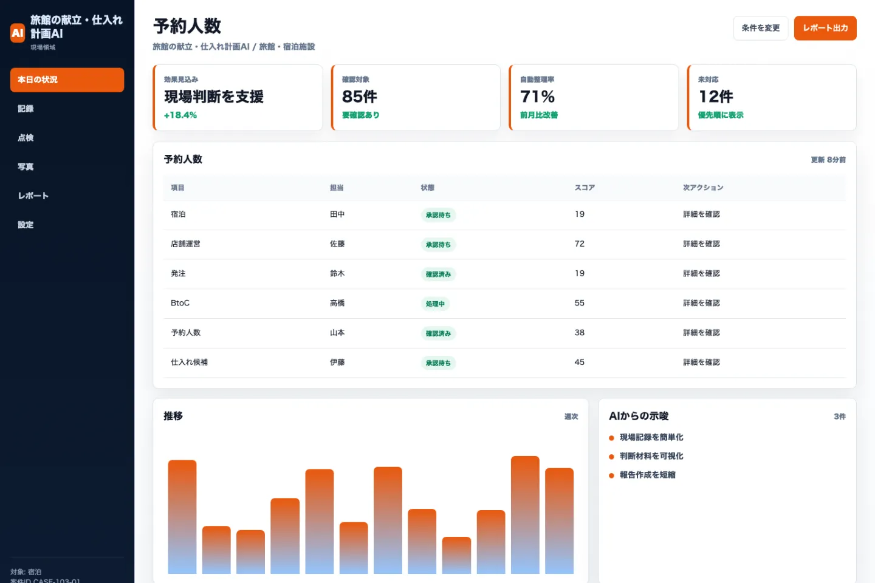This screenshot has width=875, height=583.
Task: Open 設定 in the sidebar
Action: click(67, 225)
